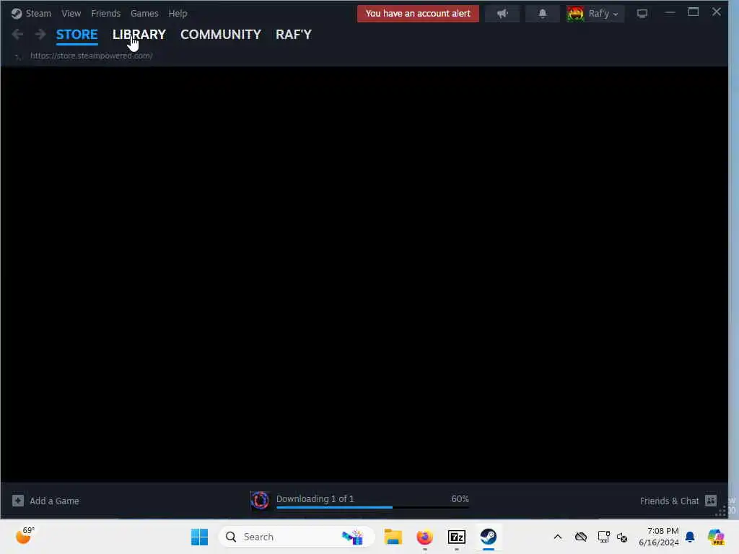Screen dimensions: 739x554
Task: Go back with the left arrow
Action: (x=17, y=34)
